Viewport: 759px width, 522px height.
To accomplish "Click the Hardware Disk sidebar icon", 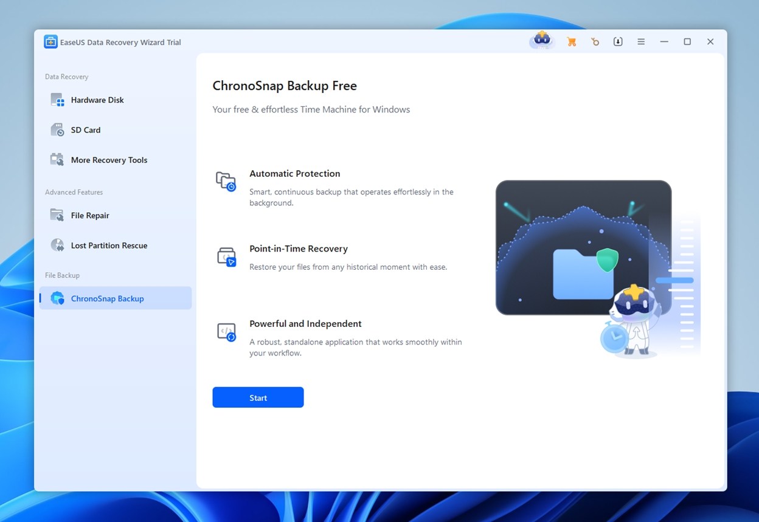I will pyautogui.click(x=57, y=100).
